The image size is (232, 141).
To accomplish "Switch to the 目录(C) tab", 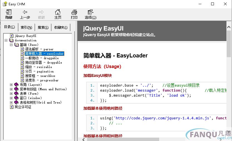I will coord(9,27).
